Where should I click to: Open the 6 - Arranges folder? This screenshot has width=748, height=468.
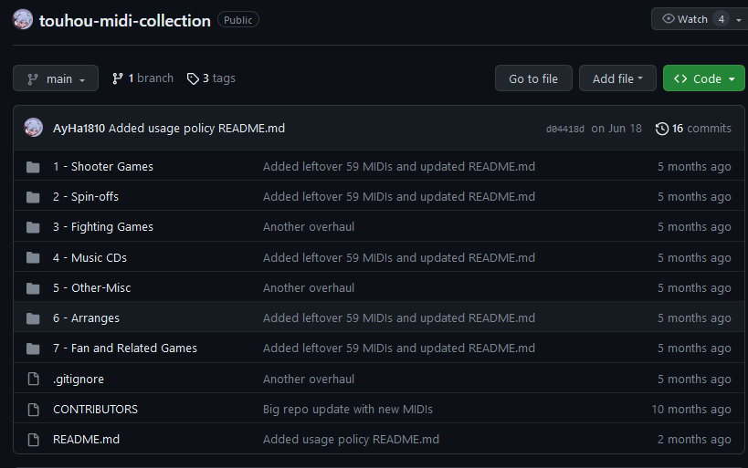tap(86, 318)
